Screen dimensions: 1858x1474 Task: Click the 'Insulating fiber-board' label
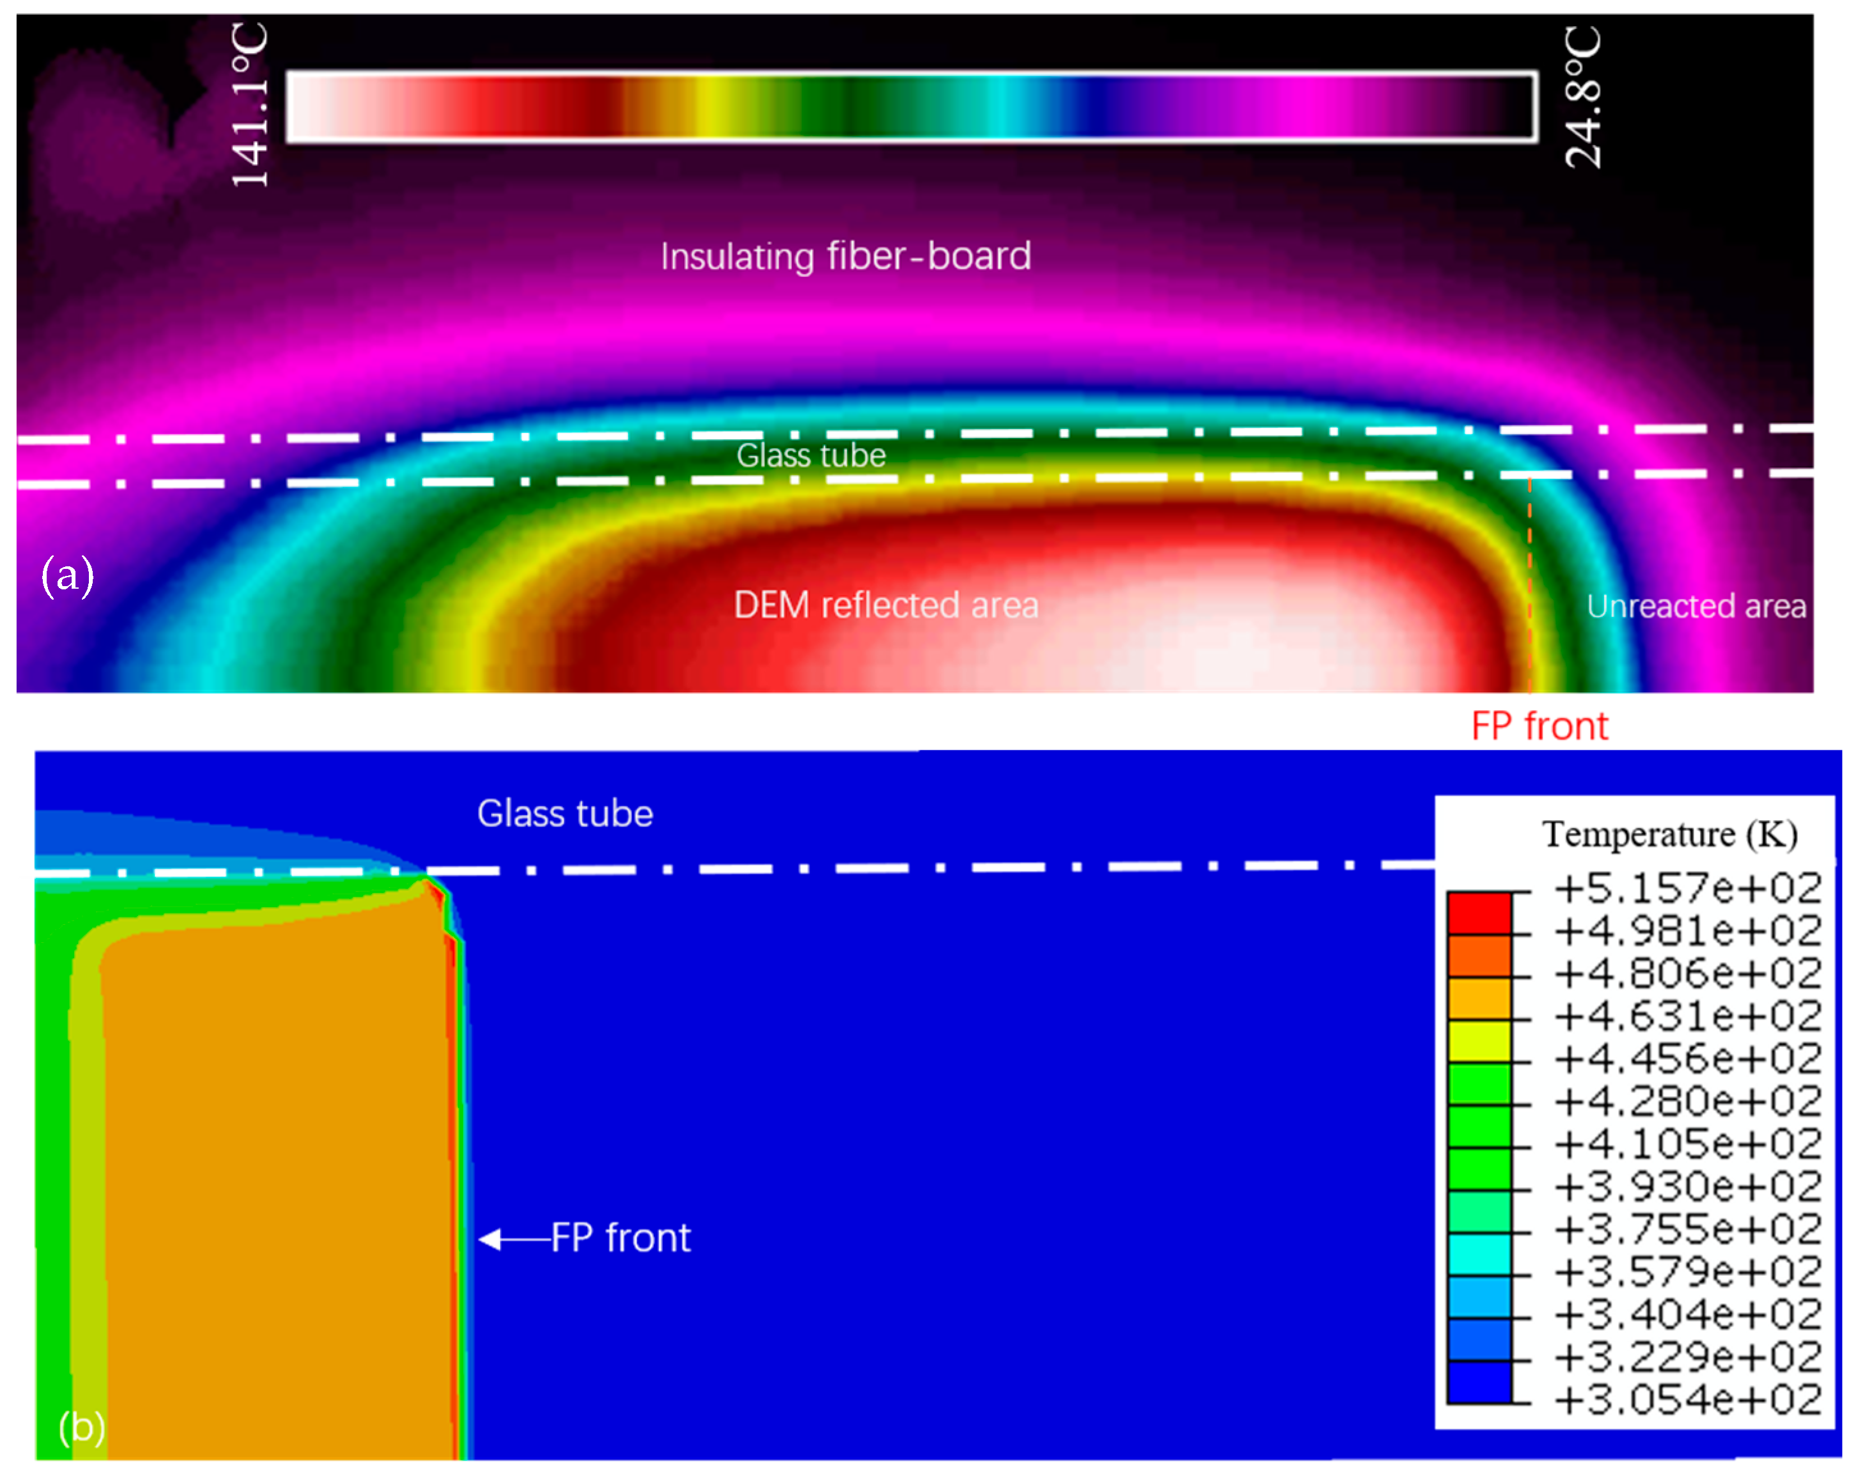846,256
